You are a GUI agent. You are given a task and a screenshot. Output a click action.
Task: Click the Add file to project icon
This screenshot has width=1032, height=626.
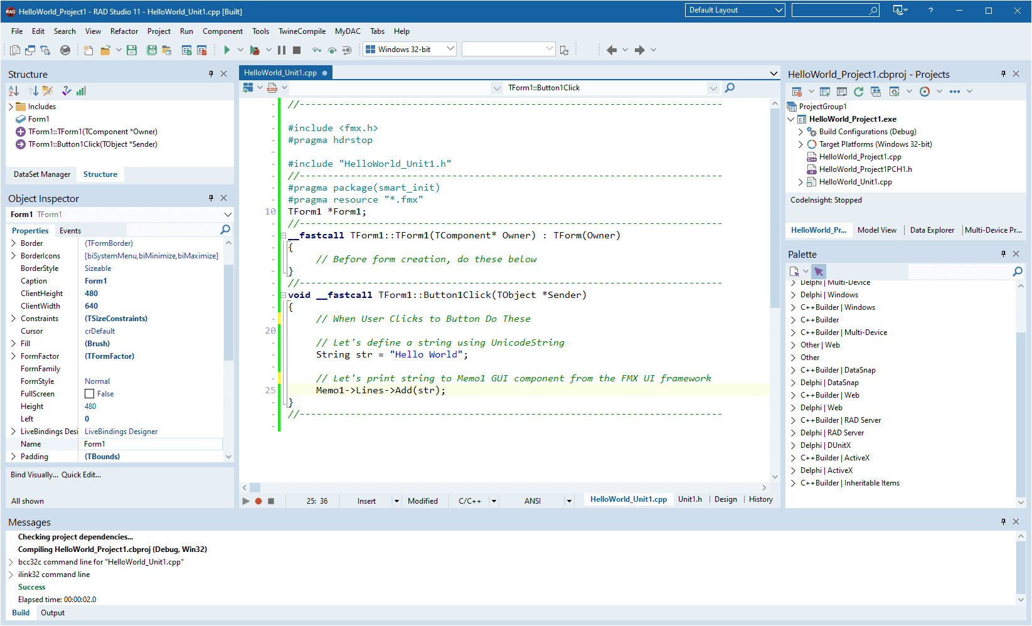186,50
